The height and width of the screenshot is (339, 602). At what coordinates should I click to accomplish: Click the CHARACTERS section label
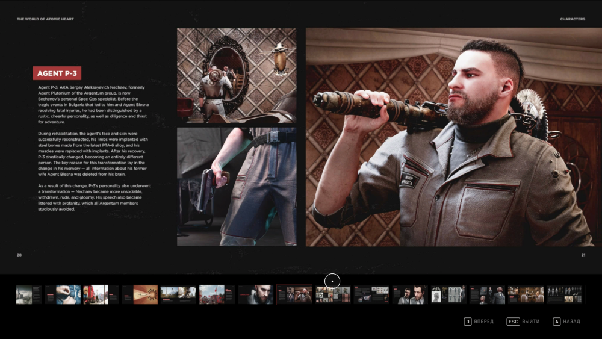[572, 19]
